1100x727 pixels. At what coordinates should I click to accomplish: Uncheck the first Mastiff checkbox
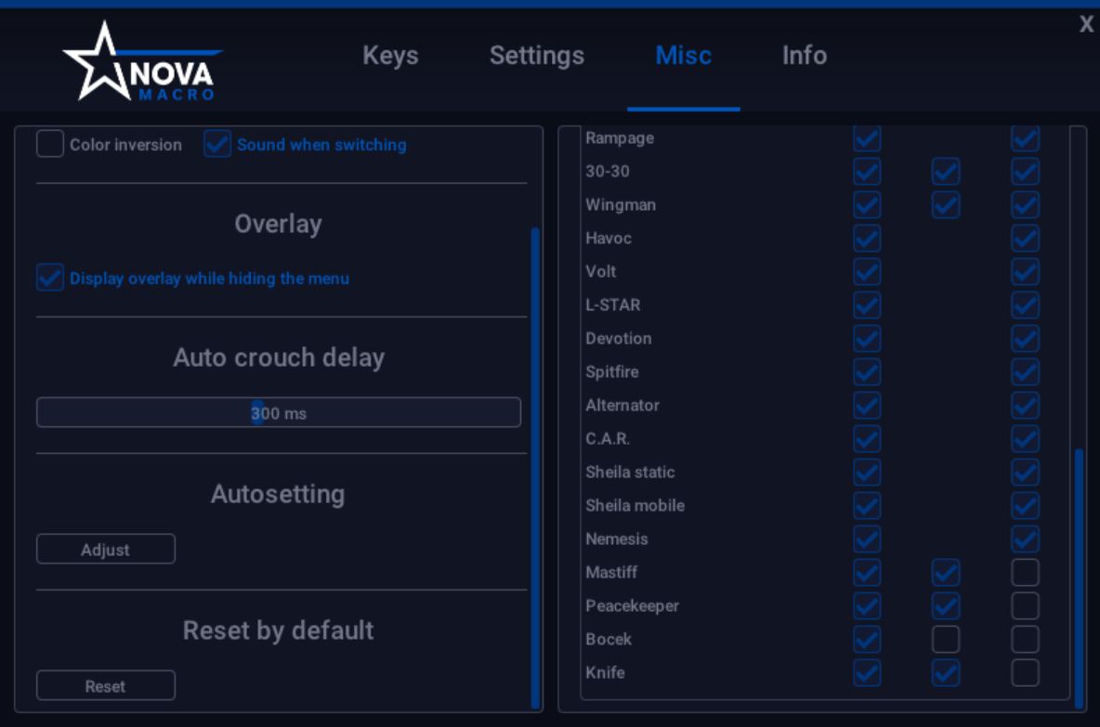pyautogui.click(x=867, y=572)
